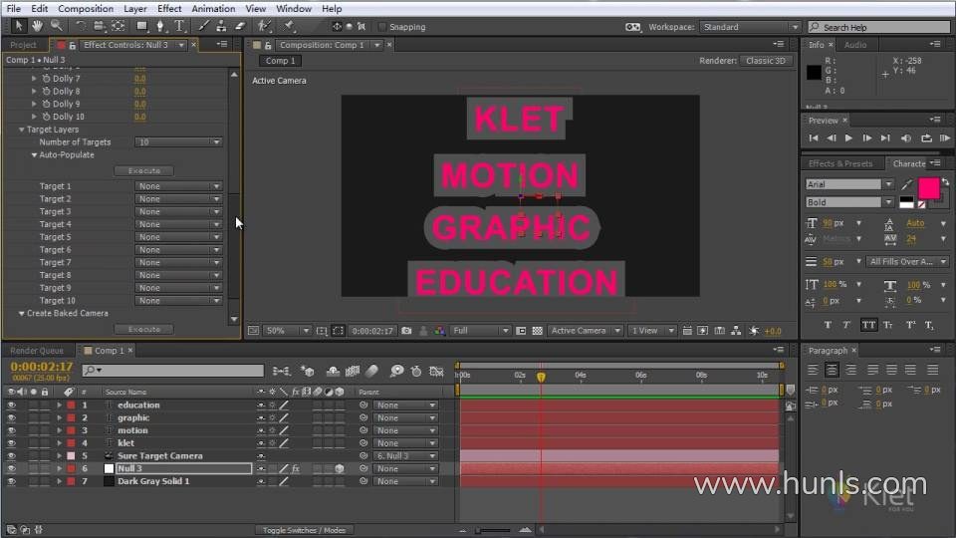Hide the graphic layer
The height and width of the screenshot is (538, 956).
[x=11, y=417]
